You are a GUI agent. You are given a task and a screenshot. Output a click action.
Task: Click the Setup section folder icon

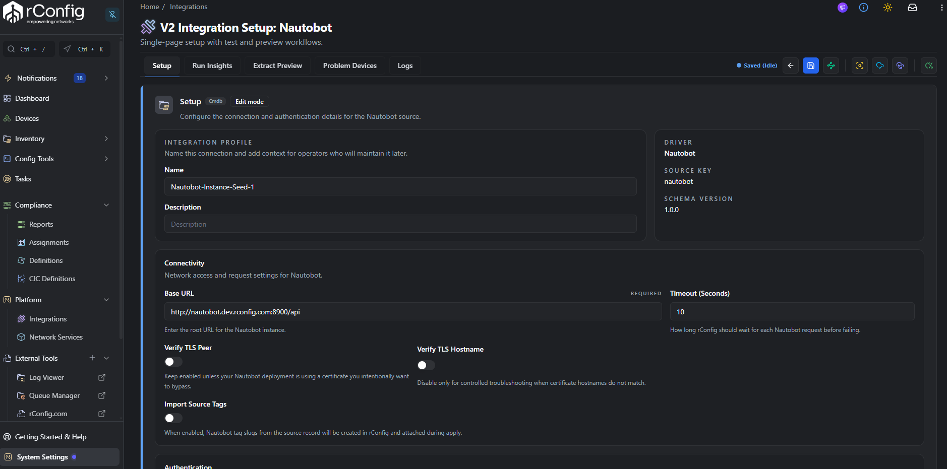tap(164, 105)
